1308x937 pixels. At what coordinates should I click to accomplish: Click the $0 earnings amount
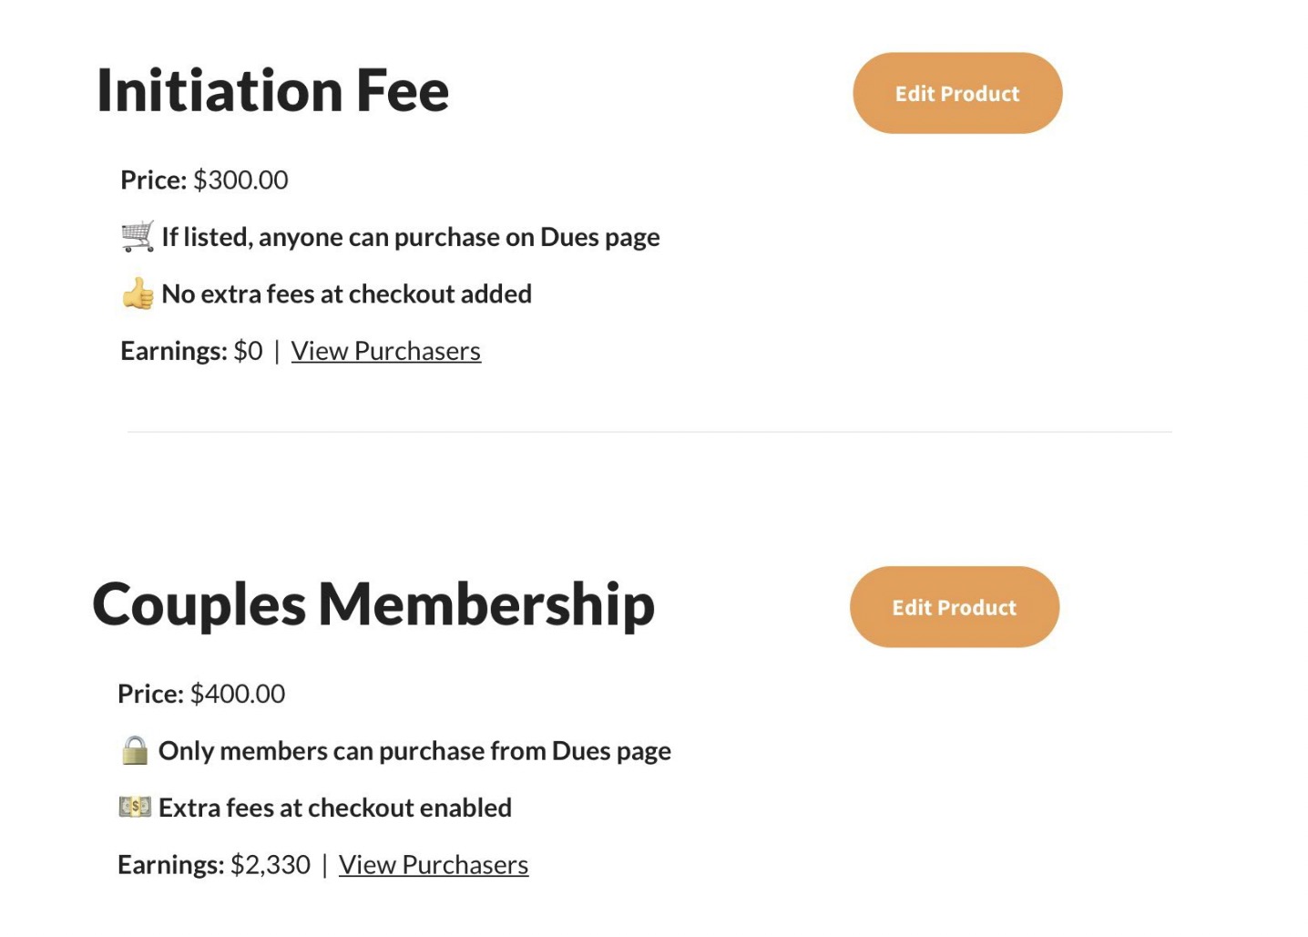248,351
